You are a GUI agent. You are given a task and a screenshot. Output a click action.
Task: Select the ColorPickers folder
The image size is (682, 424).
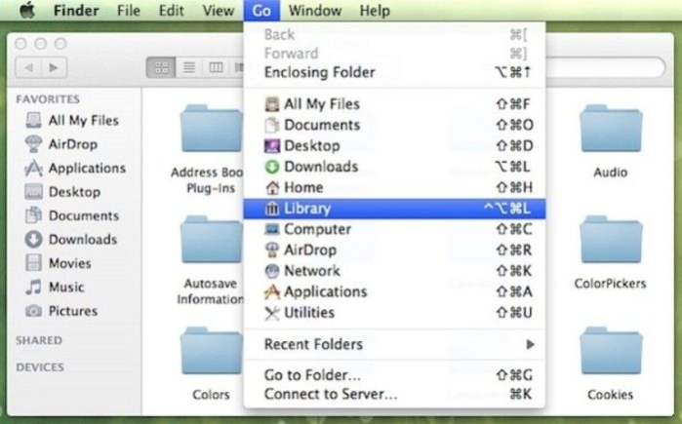[611, 240]
